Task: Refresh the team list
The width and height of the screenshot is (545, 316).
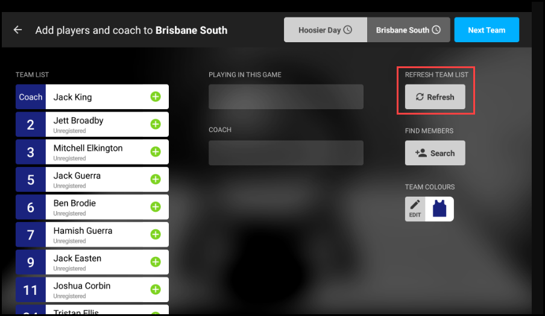Action: (435, 97)
